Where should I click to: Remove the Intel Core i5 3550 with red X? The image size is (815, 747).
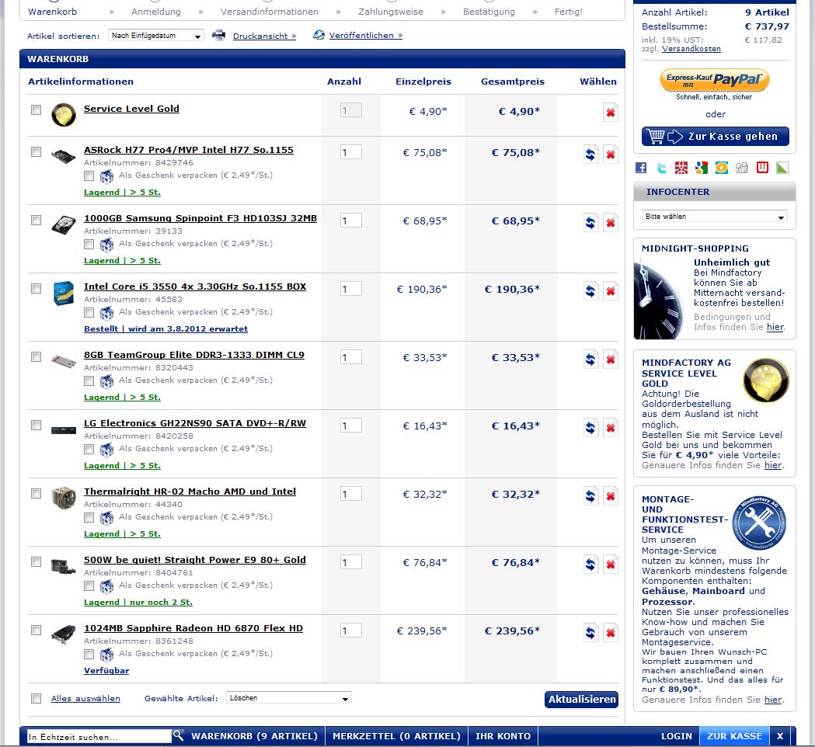point(610,291)
